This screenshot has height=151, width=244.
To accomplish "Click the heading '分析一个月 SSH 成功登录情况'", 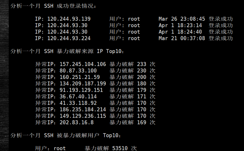I will (53, 6).
